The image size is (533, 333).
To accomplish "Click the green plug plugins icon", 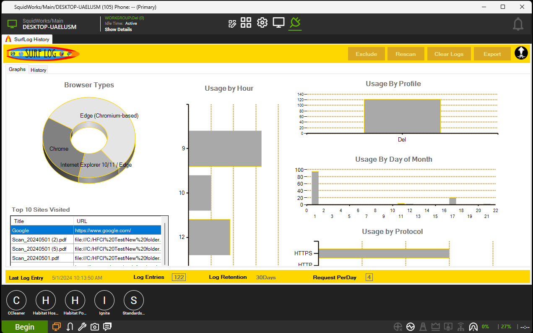I will (x=295, y=23).
